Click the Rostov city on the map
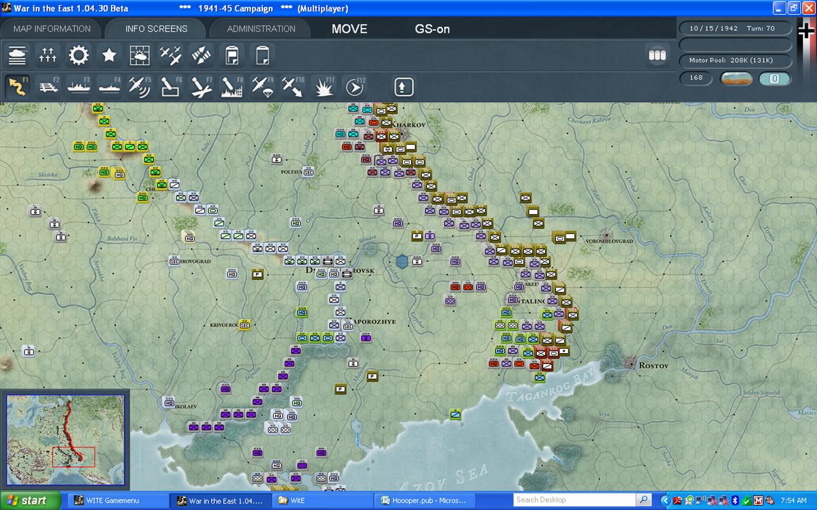Image resolution: width=817 pixels, height=510 pixels. point(631,364)
